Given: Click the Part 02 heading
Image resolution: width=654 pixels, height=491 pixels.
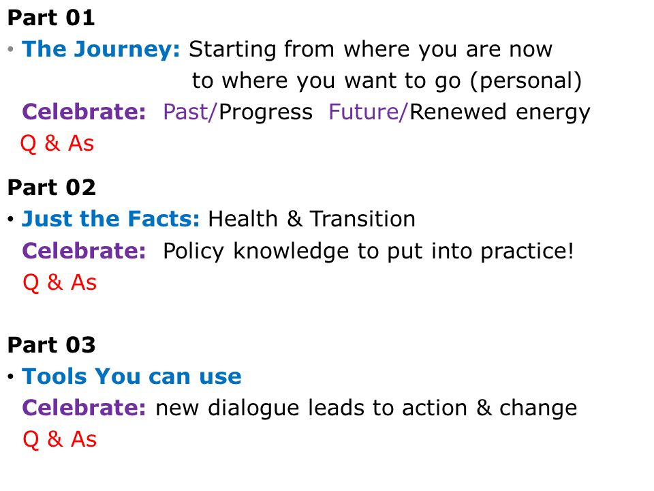Looking at the screenshot, I should coord(52,187).
